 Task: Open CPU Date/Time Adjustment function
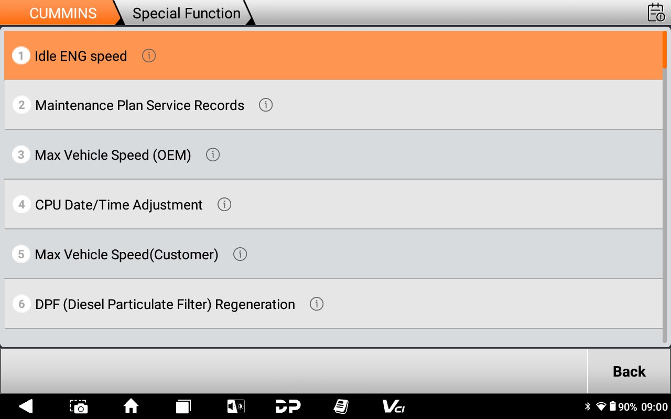[118, 205]
